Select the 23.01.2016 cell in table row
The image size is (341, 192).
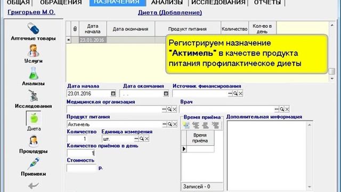92,40
